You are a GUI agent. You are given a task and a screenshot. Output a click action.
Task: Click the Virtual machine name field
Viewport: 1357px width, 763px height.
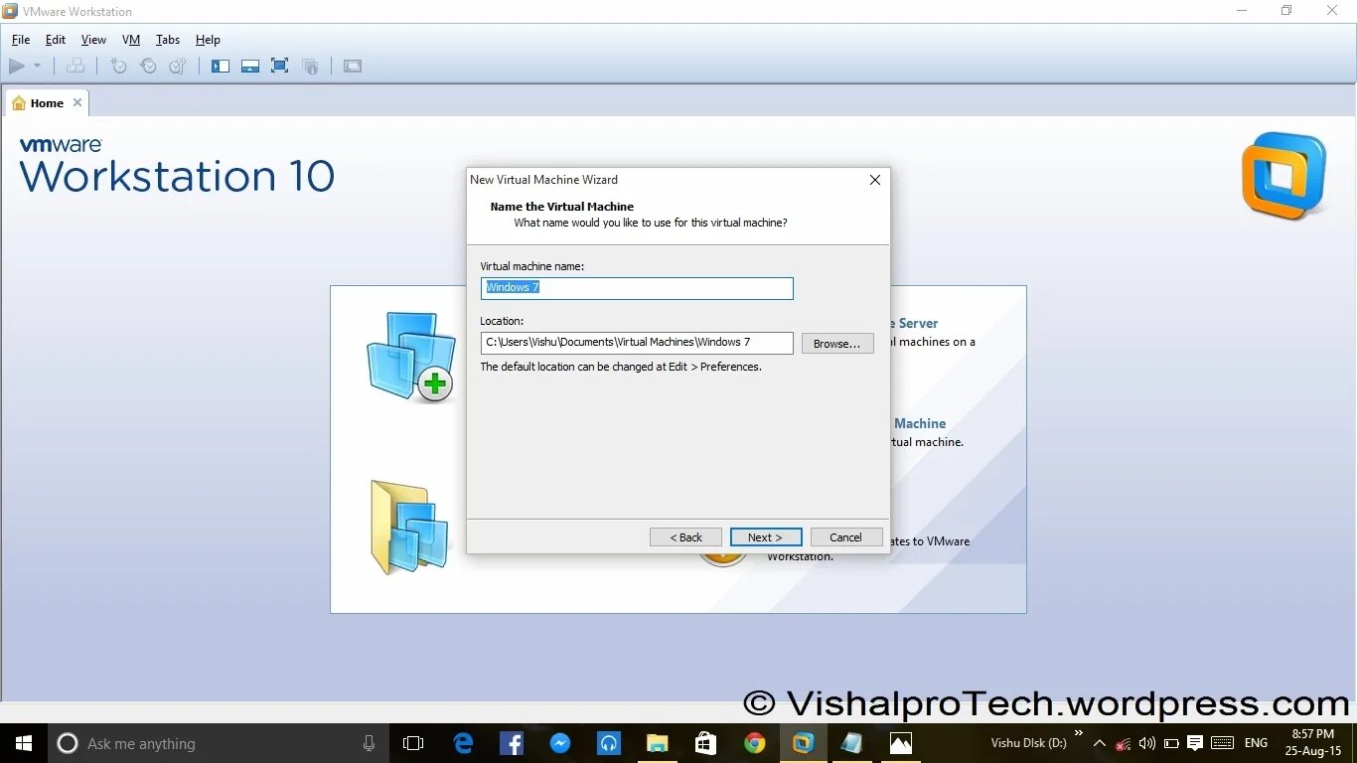[637, 288]
